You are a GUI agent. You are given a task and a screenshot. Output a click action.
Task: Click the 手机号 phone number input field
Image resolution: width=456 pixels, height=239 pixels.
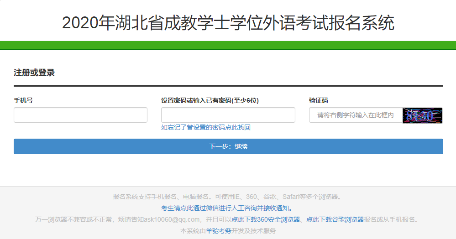tap(80, 115)
